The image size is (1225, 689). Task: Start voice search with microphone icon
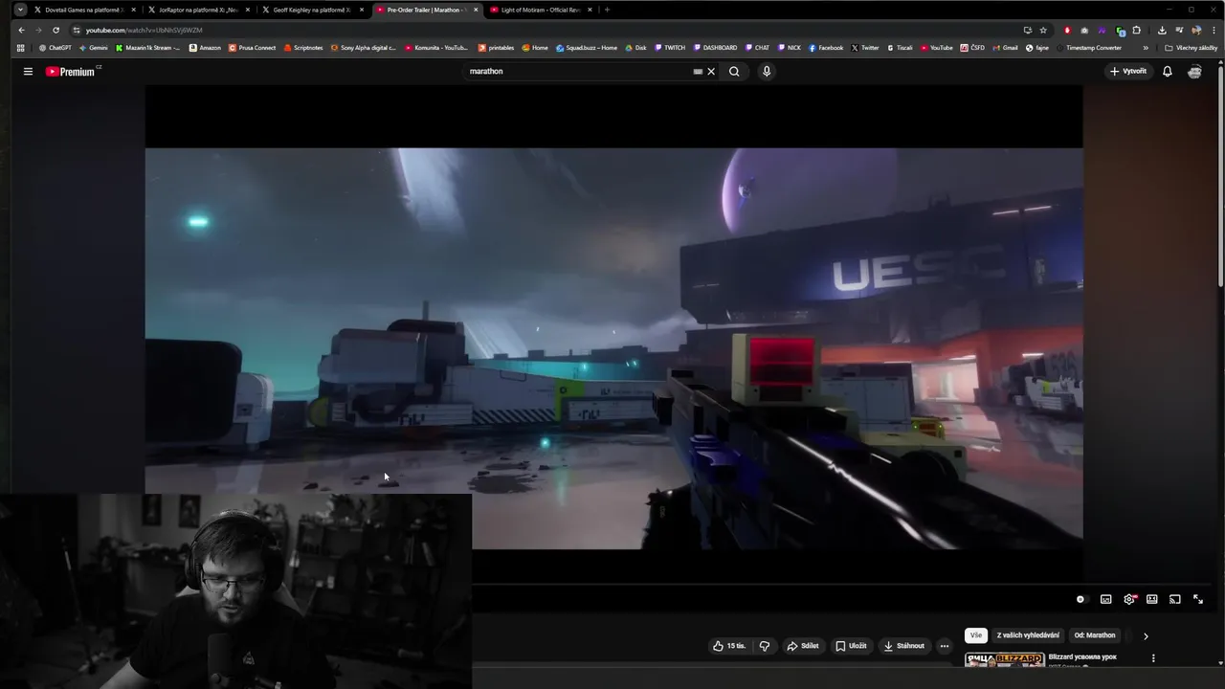coord(767,72)
